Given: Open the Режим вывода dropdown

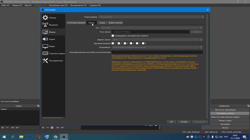Looking at the screenshot, I should click(x=151, y=17).
